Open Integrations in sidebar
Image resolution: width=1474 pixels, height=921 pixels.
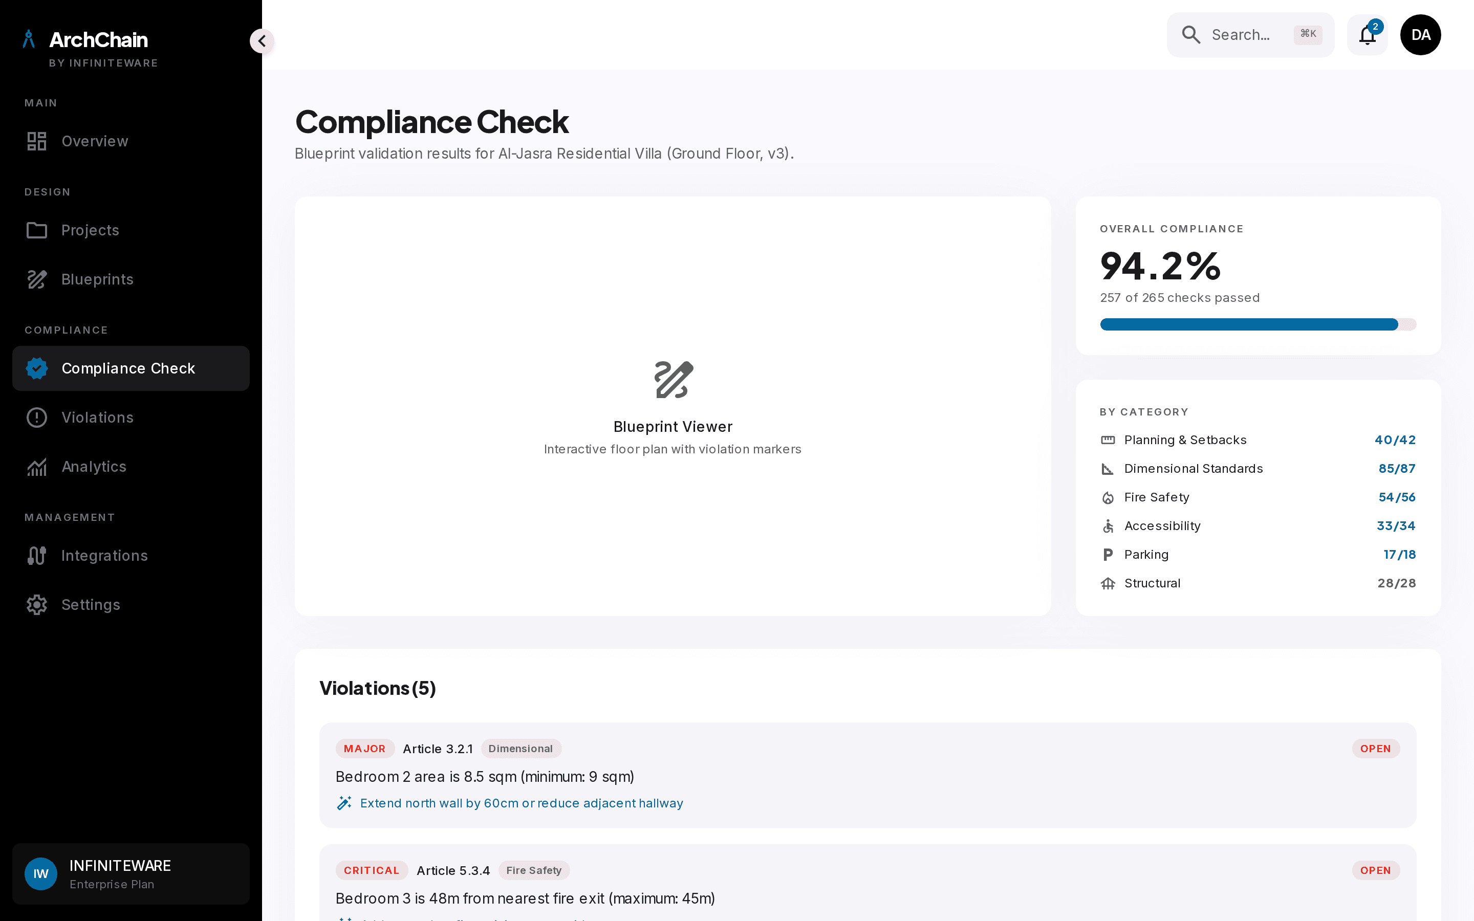pos(131,556)
